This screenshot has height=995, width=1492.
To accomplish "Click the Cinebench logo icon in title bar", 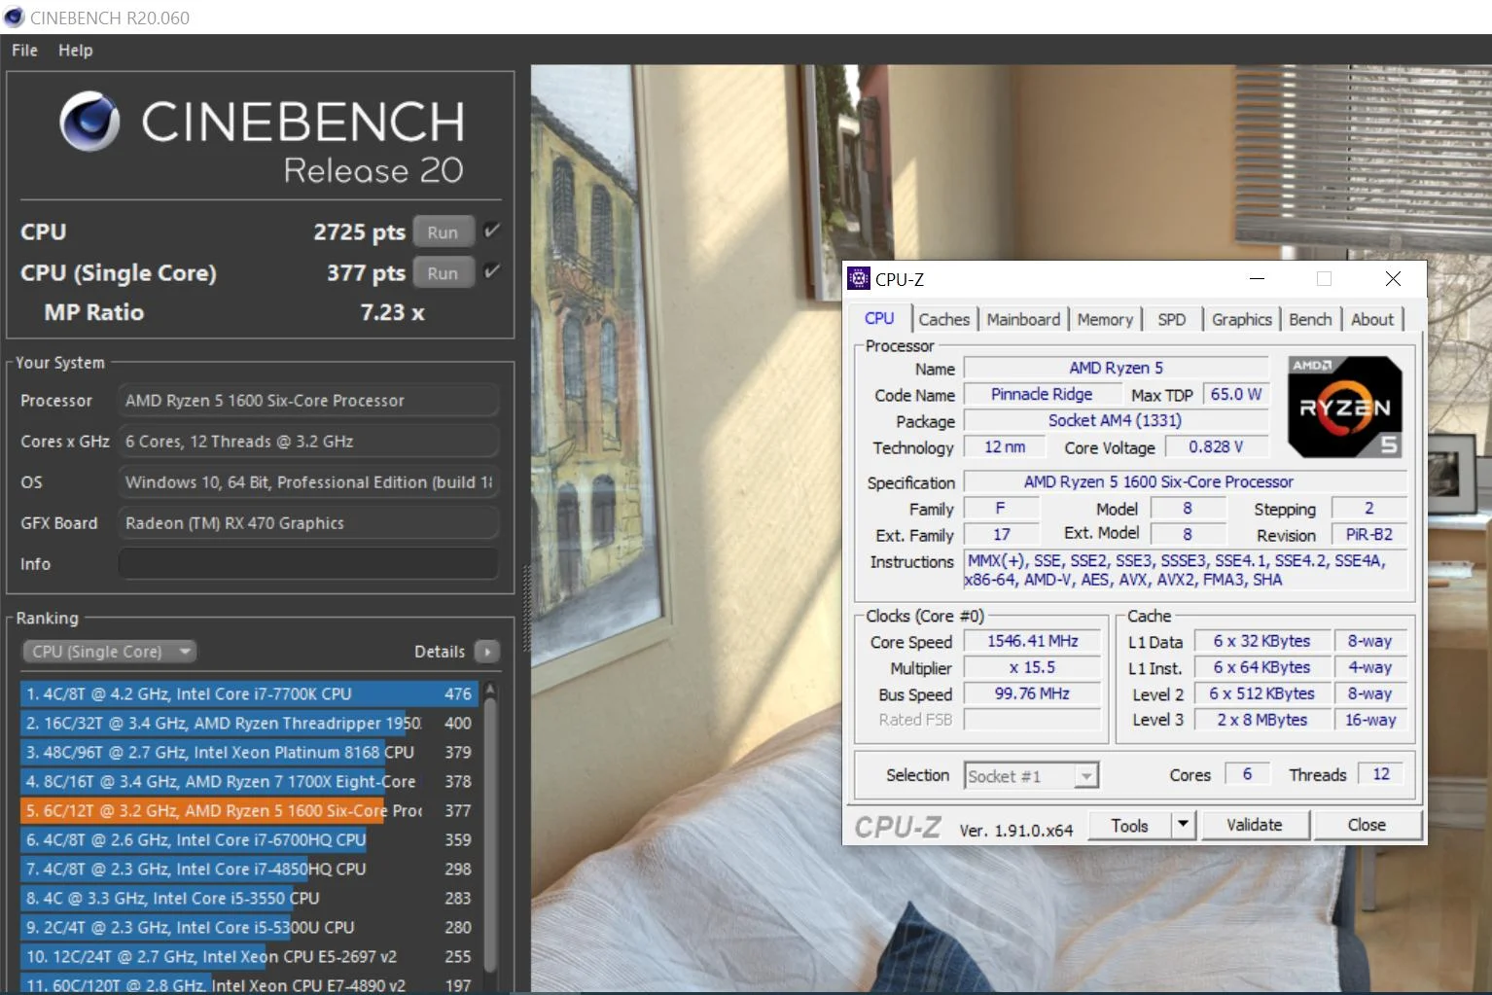I will (x=14, y=18).
